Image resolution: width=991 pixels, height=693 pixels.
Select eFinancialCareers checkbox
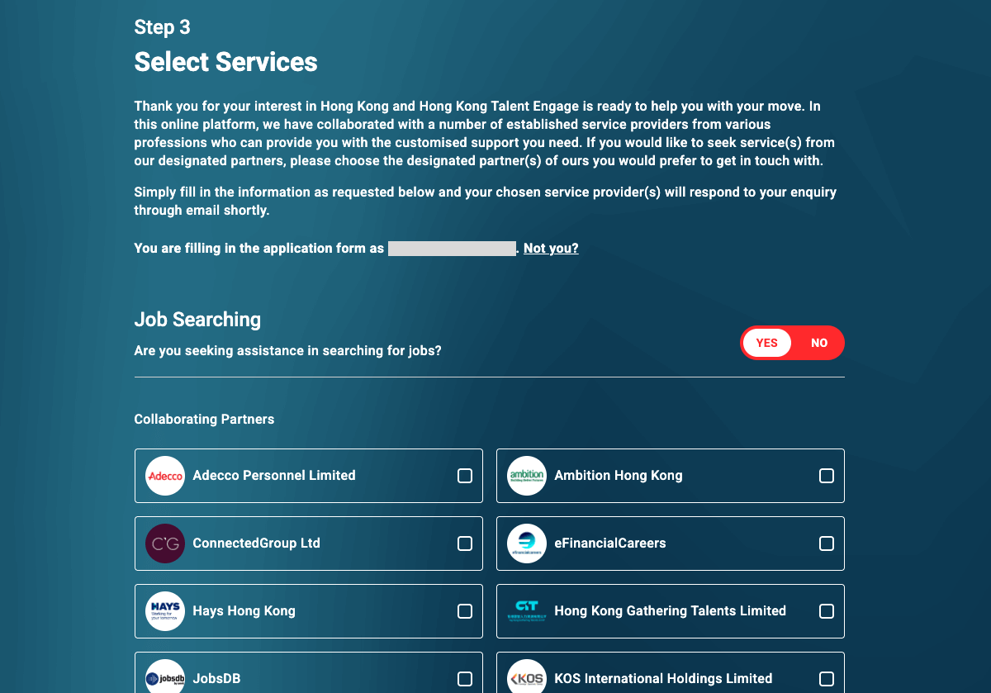point(827,543)
